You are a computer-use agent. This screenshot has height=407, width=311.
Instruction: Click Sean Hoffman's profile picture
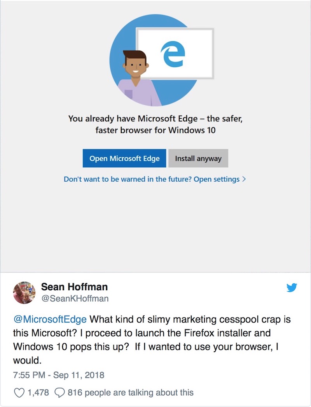pyautogui.click(x=24, y=293)
